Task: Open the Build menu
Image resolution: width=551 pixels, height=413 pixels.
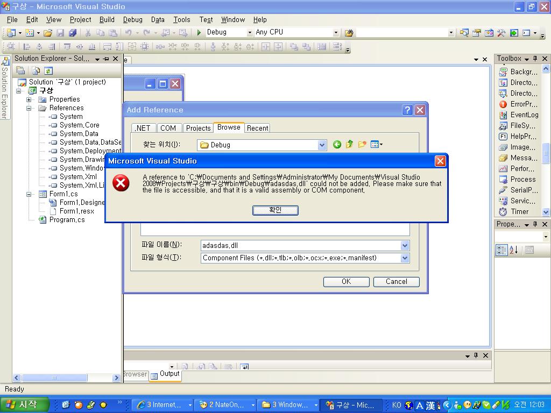Action: coord(107,20)
